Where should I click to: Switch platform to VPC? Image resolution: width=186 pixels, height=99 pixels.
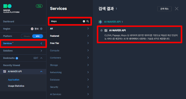coord(38,36)
